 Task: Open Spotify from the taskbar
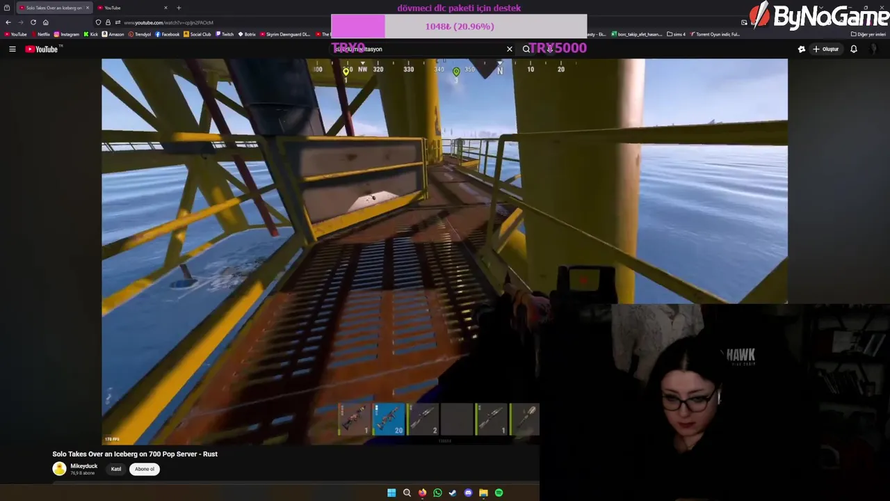pos(499,493)
